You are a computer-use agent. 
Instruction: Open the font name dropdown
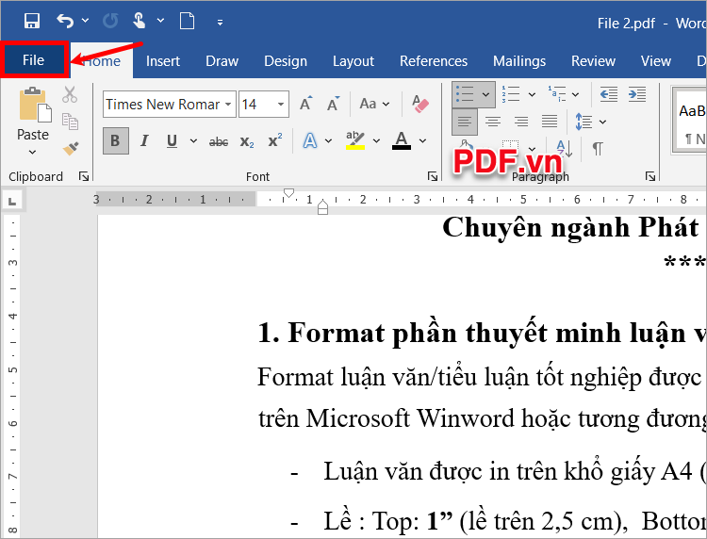227,105
